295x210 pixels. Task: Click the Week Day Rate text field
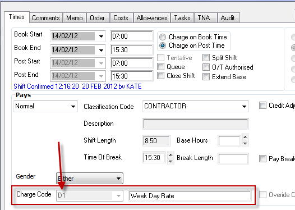190,196
